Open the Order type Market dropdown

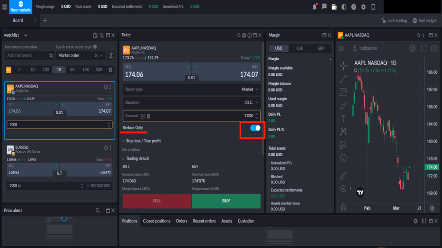(x=250, y=89)
